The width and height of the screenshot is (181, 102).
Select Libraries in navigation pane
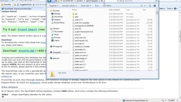(56, 29)
